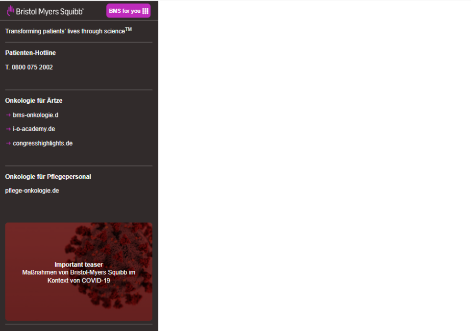Select the Onkologie für Pflegepersonal heading

coord(48,177)
